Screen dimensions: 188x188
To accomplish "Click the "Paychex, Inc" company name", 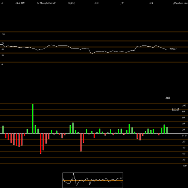I will click(181, 3).
